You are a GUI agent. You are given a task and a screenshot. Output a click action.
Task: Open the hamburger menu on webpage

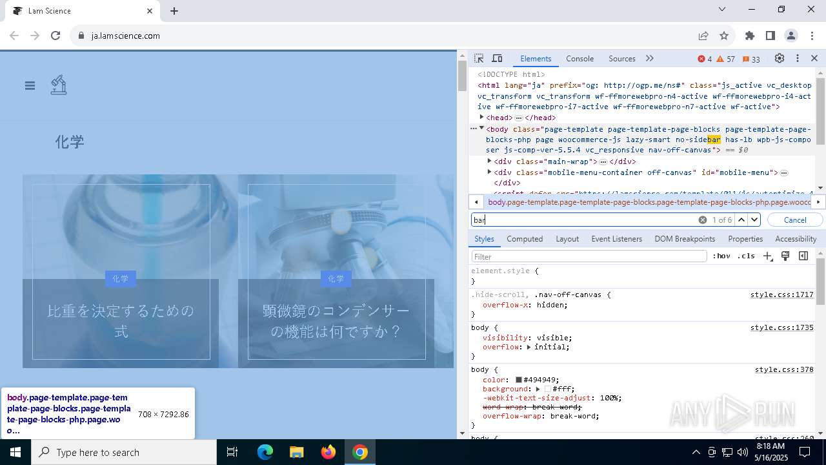(30, 85)
